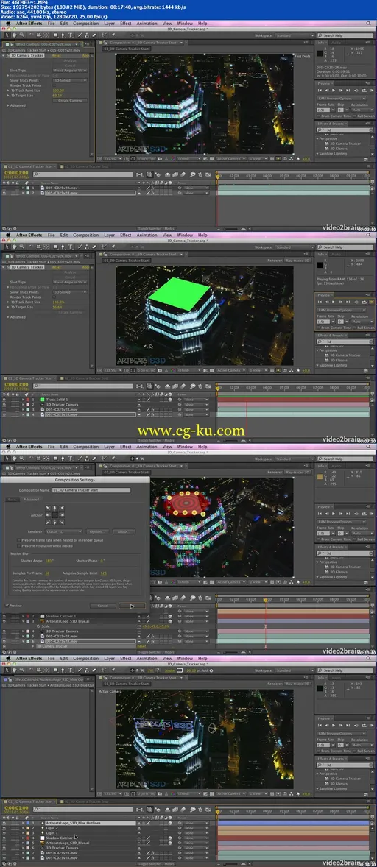Image resolution: width=377 pixels, height=867 pixels.
Task: Open the Shot Type dropdown in the top frame
Action: pos(70,71)
